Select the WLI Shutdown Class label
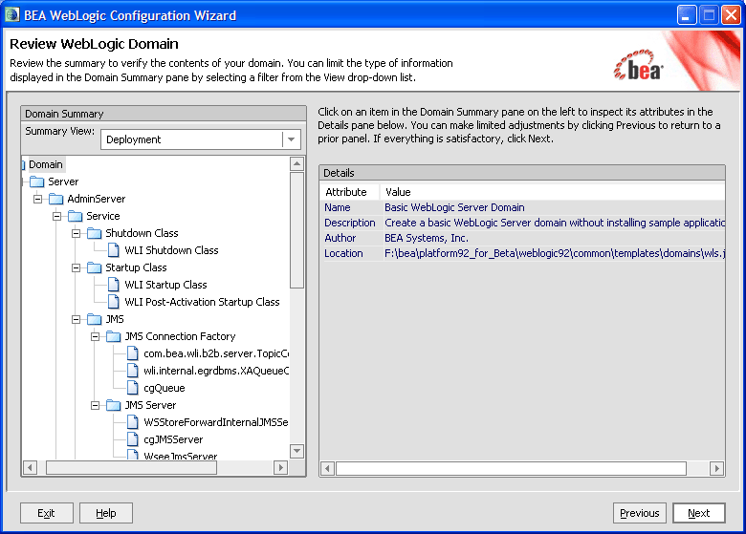746x534 pixels. 171,250
